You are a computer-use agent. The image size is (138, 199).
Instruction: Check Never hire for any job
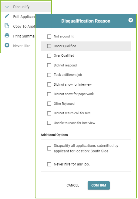point(49,164)
